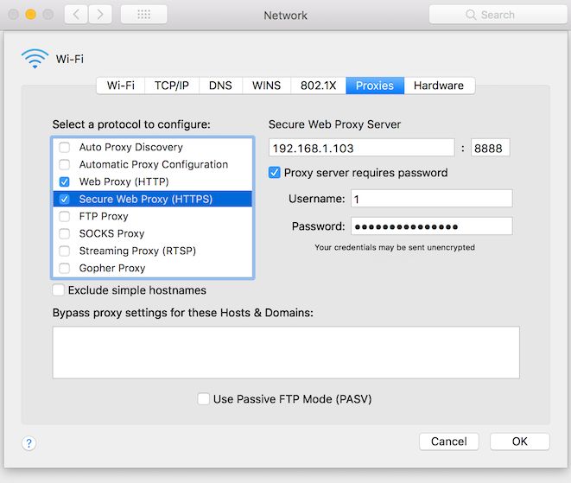Click the magnifier icon in Search field
The height and width of the screenshot is (483, 571).
click(x=471, y=15)
